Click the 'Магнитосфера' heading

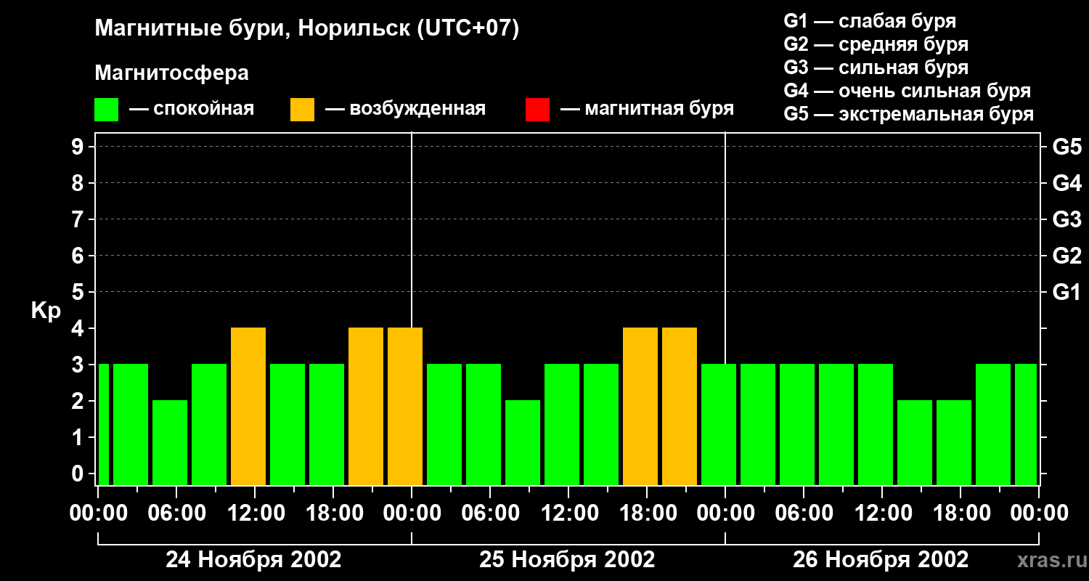click(x=172, y=73)
